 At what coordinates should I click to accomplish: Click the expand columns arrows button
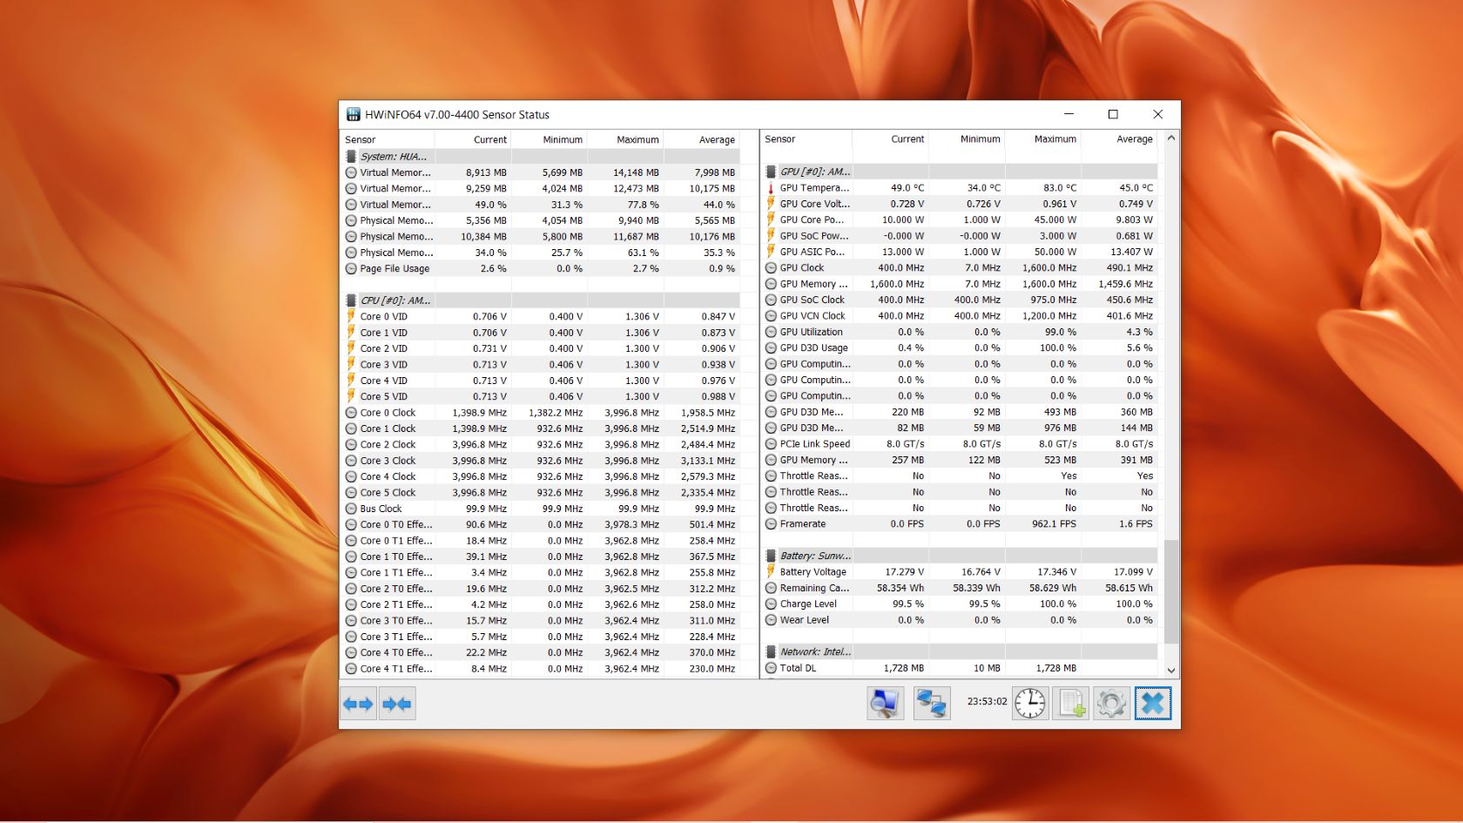(358, 704)
